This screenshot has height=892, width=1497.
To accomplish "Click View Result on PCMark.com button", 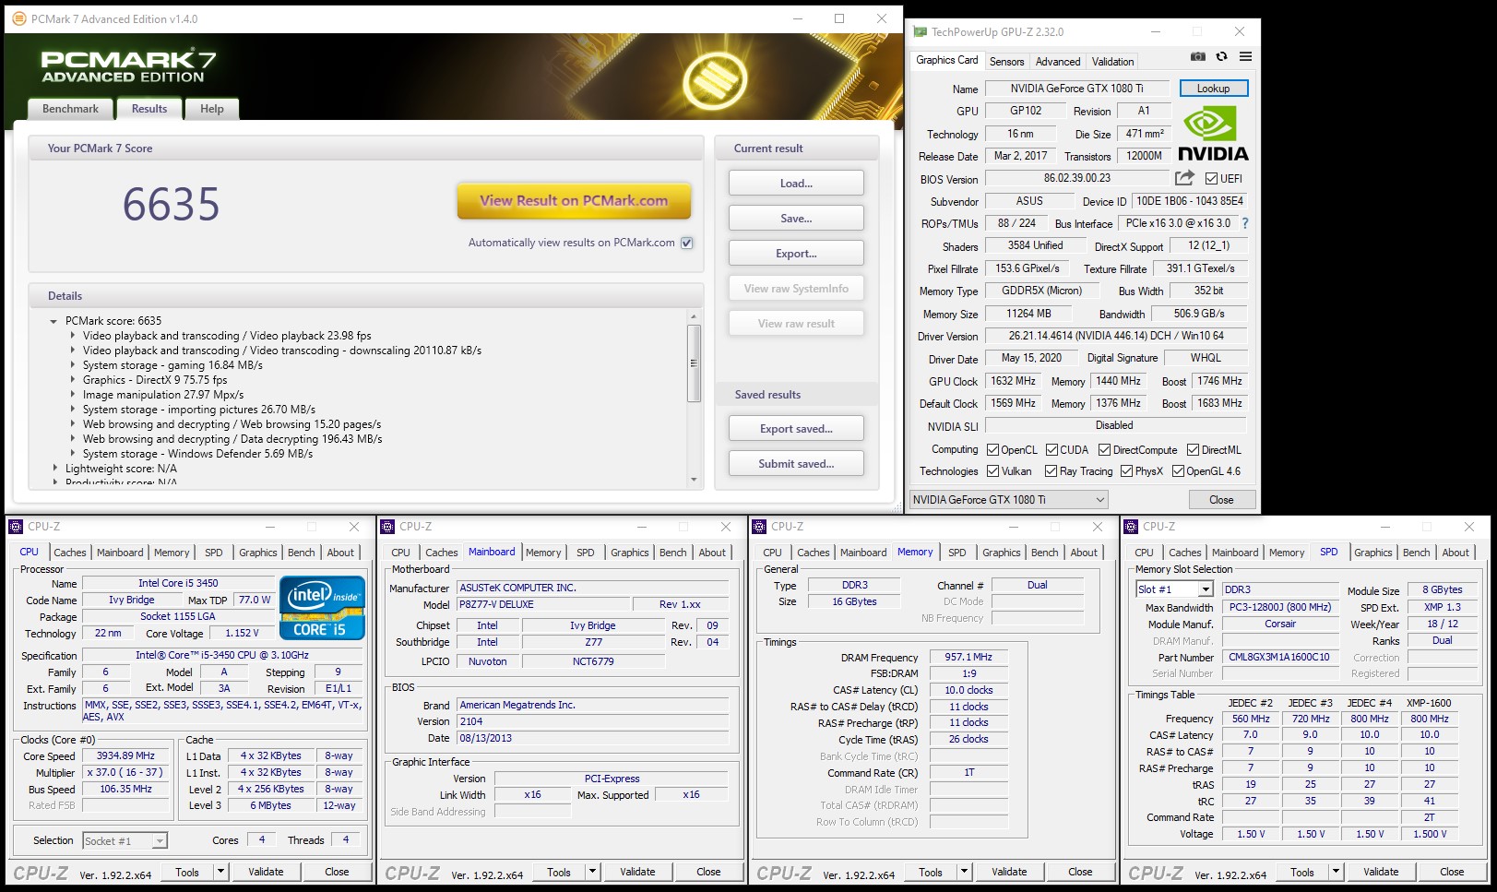I will click(574, 200).
